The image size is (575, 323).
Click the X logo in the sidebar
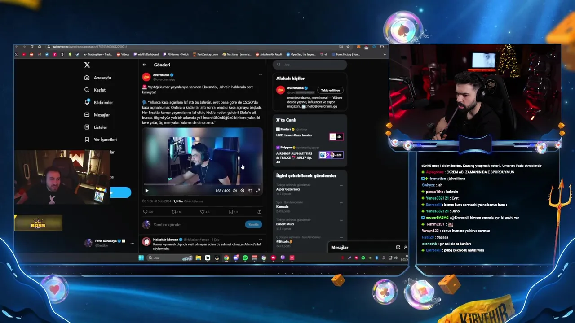tap(87, 65)
